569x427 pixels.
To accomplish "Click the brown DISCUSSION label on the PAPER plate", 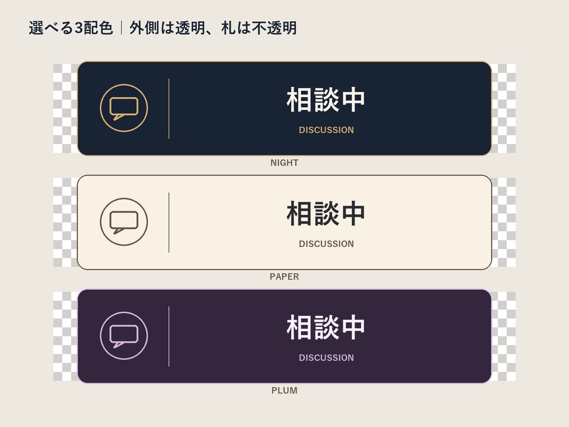I will pos(326,244).
